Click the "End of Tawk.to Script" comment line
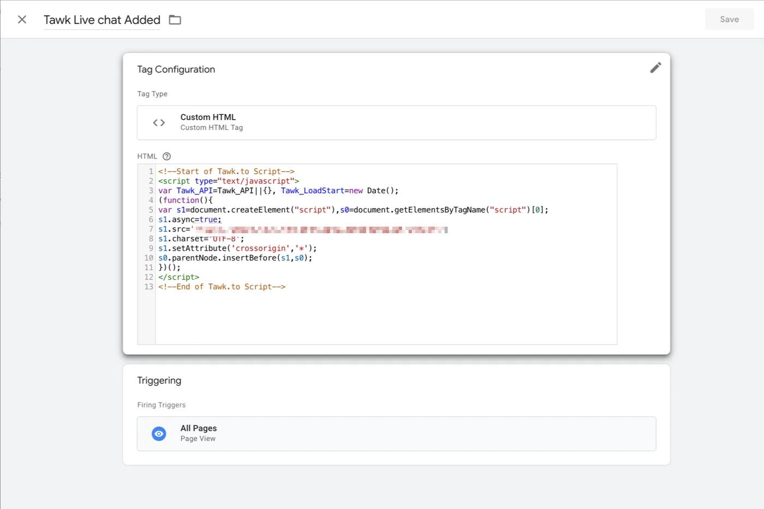This screenshot has width=764, height=509. tap(222, 287)
